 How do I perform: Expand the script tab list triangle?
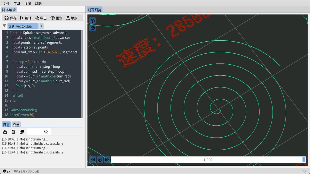tap(4, 26)
